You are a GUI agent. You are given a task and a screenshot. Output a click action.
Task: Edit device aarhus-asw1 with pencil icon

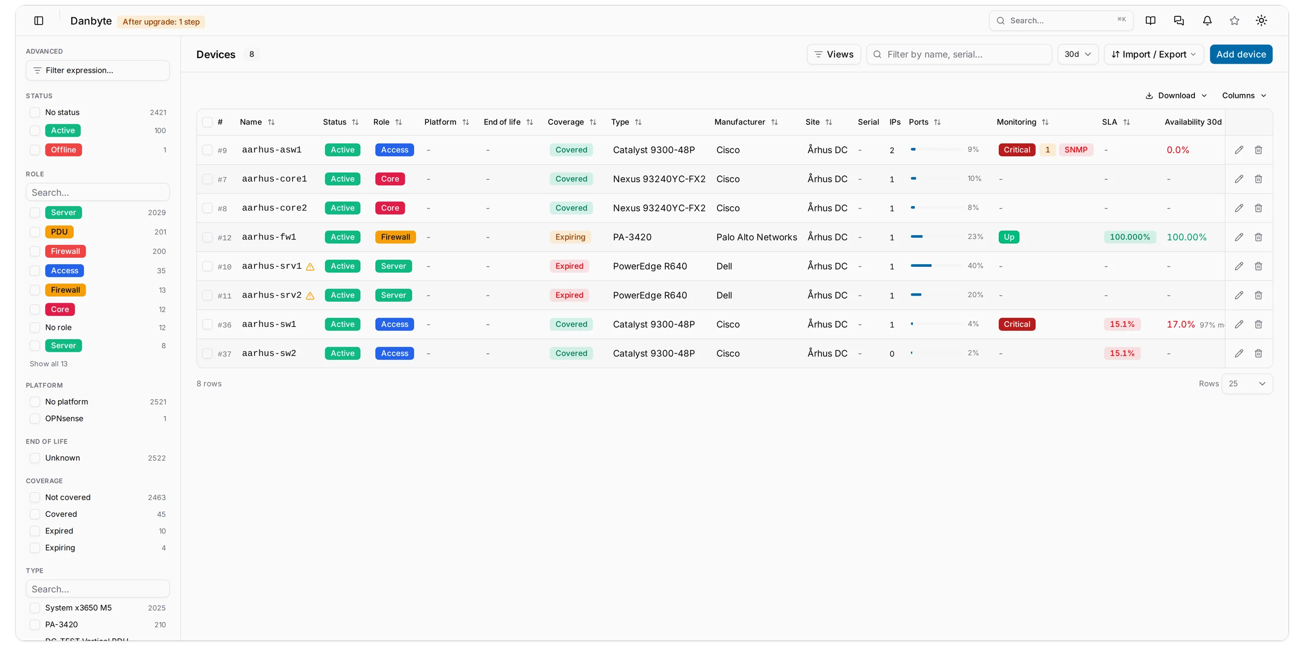click(1239, 150)
